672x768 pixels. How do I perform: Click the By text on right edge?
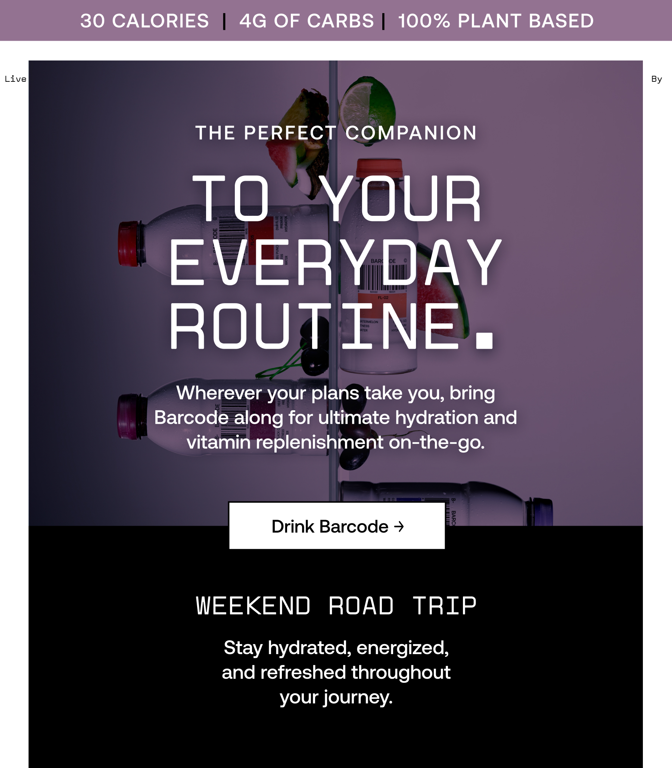coord(657,79)
